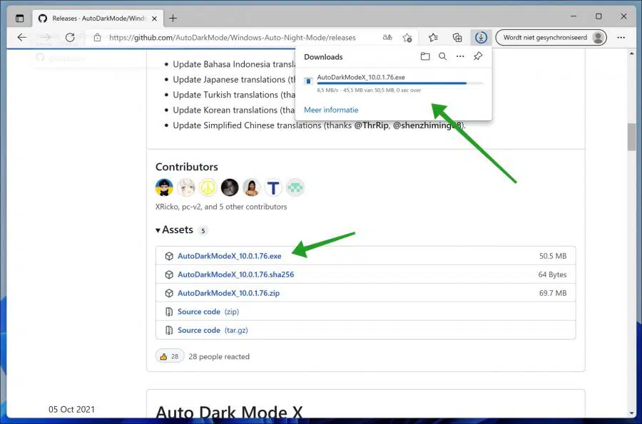Click the download progress bar

click(399, 83)
